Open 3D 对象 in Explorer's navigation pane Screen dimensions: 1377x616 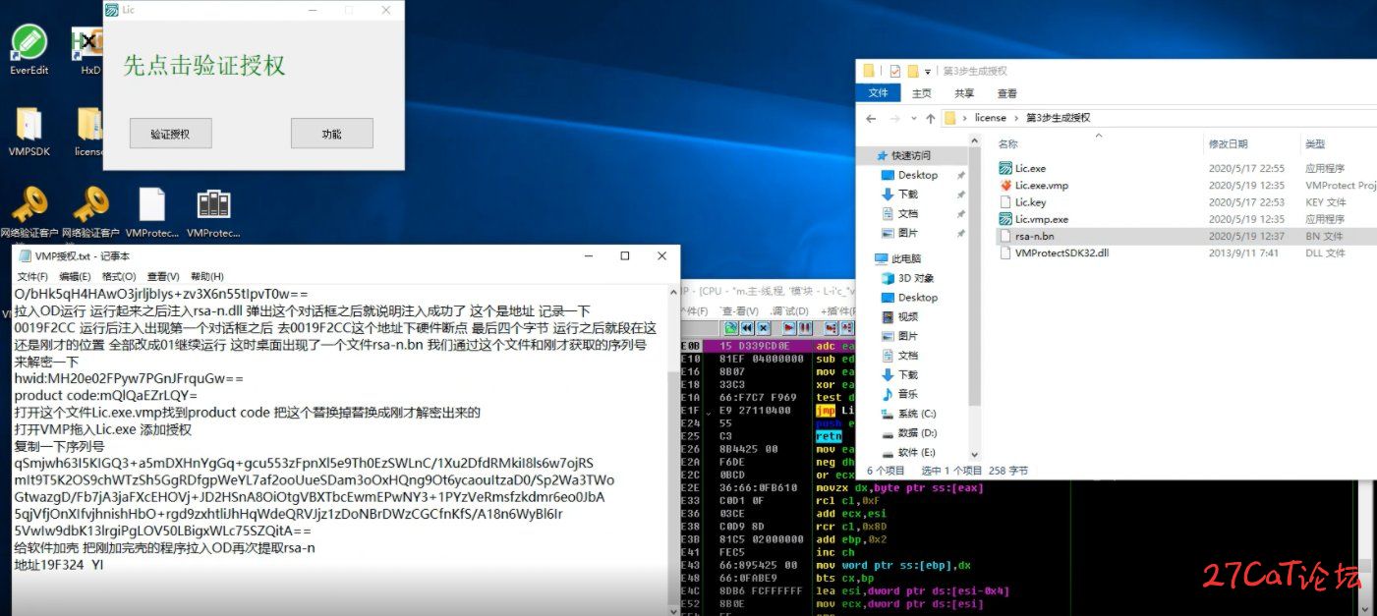pyautogui.click(x=908, y=278)
